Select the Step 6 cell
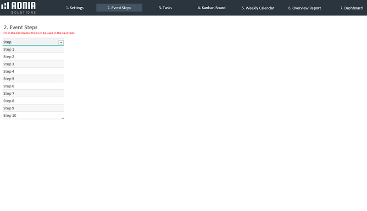Screen dimensions: 367x211 (32, 86)
